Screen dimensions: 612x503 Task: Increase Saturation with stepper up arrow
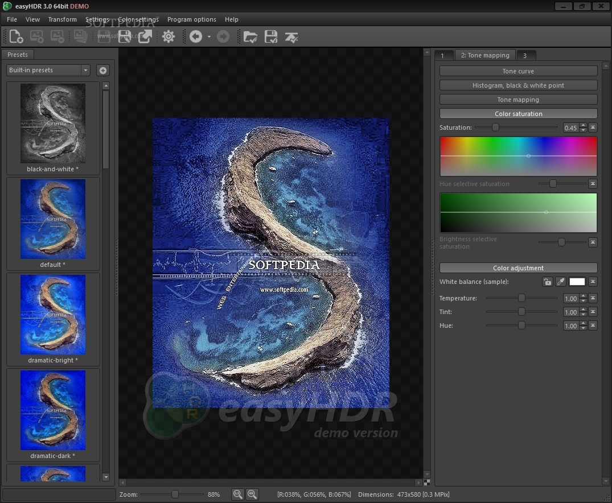click(583, 125)
